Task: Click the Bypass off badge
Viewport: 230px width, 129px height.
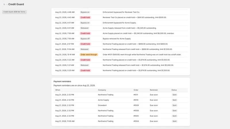Action: point(85,39)
